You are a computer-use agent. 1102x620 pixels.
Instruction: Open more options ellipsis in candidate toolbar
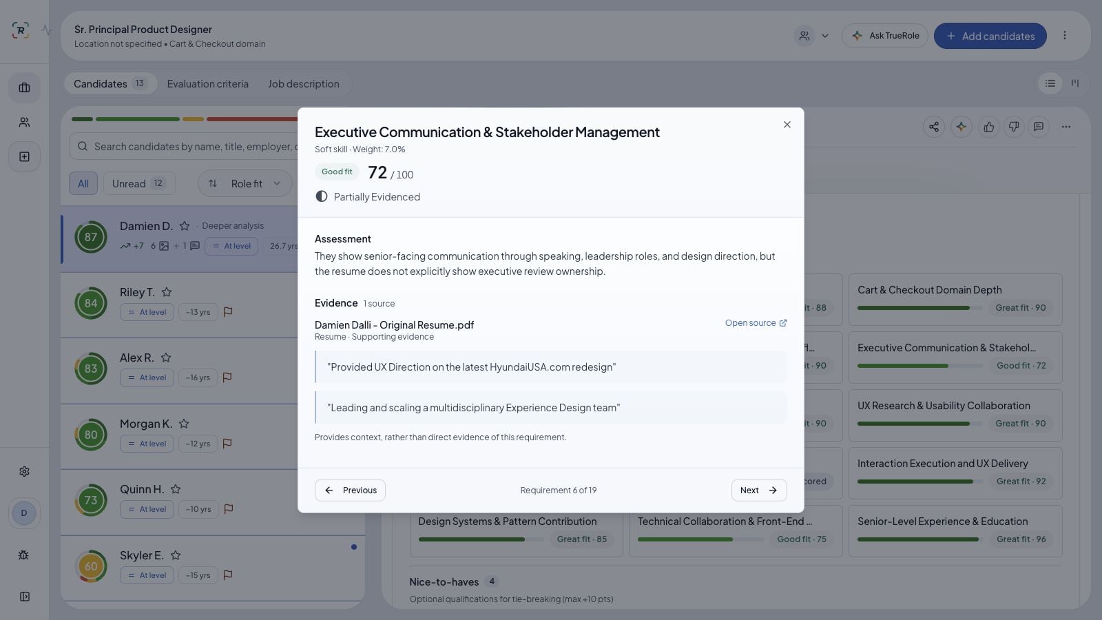click(1065, 127)
